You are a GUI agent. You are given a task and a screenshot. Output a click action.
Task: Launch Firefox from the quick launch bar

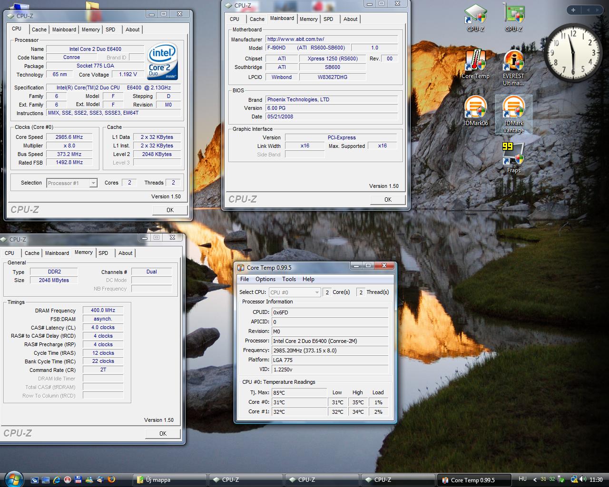[x=111, y=480]
